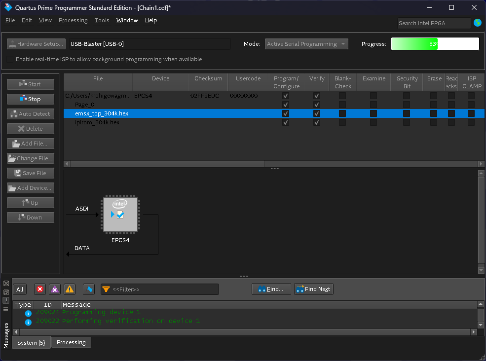This screenshot has height=361, width=486.
Task: Open Hardware Setup
Action: pos(36,44)
